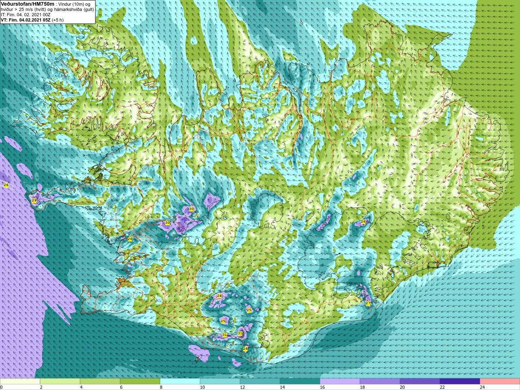Image resolution: width=520 pixels, height=390 pixels.
Task: Select the medium purple 18–20 m/s legend swatch
Action: [380, 381]
